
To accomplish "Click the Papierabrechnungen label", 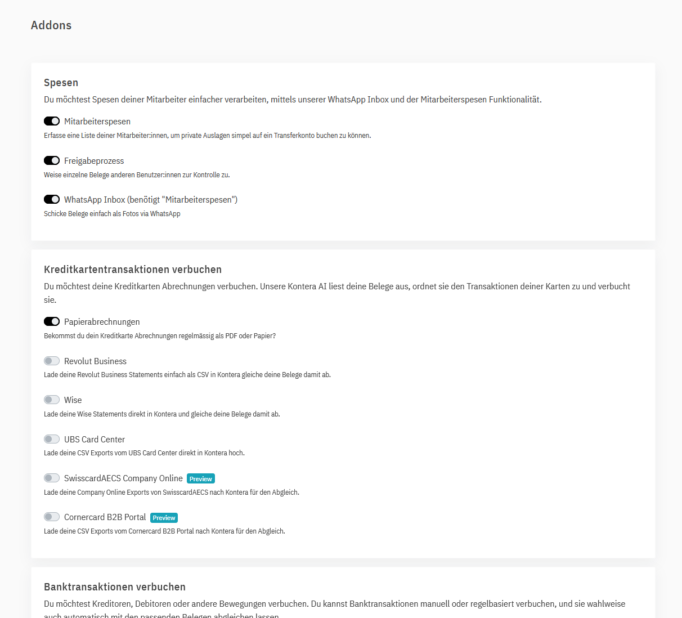I will (102, 322).
